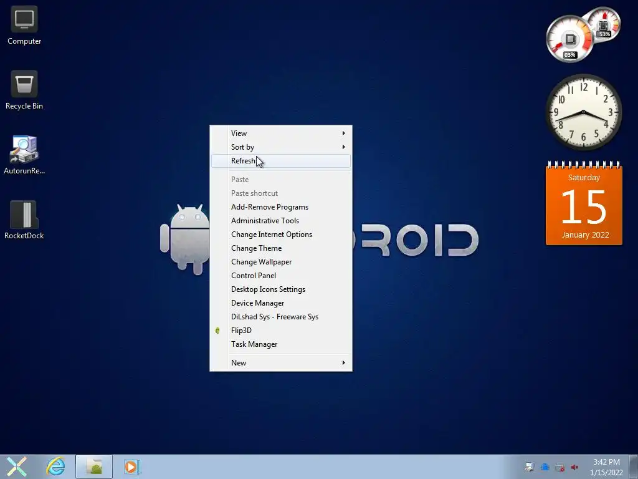
Task: Choose Administrative Tools
Action: pyautogui.click(x=281, y=221)
